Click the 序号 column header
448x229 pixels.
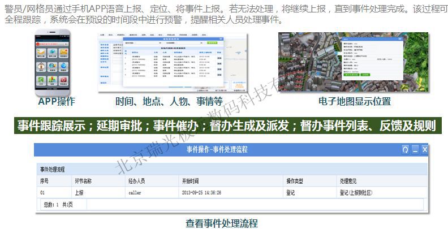pyautogui.click(x=45, y=182)
